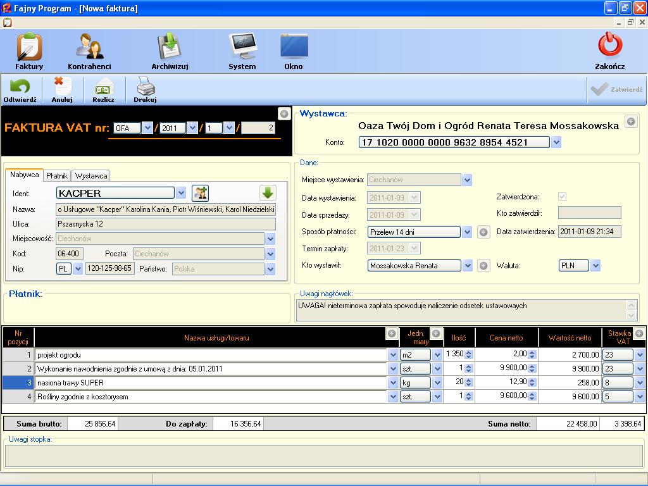Screen dimensions: 648x486
Task: Switch to the Wystawca tab
Action: (91, 175)
